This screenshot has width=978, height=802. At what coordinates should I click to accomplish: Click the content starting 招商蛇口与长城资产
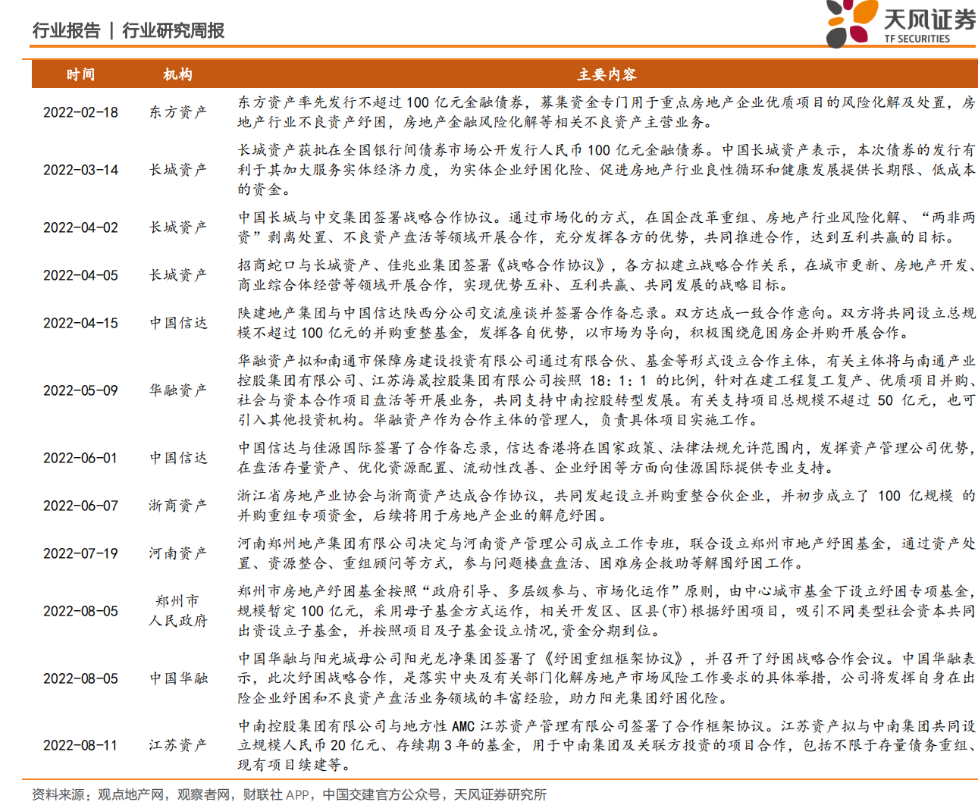(x=607, y=275)
